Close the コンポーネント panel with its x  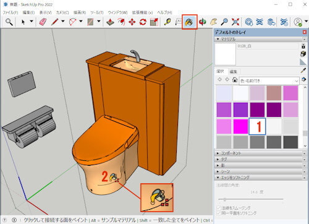click(305, 153)
